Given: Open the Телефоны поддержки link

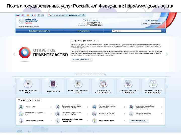Looking at the screenshot, I should pos(91,20).
